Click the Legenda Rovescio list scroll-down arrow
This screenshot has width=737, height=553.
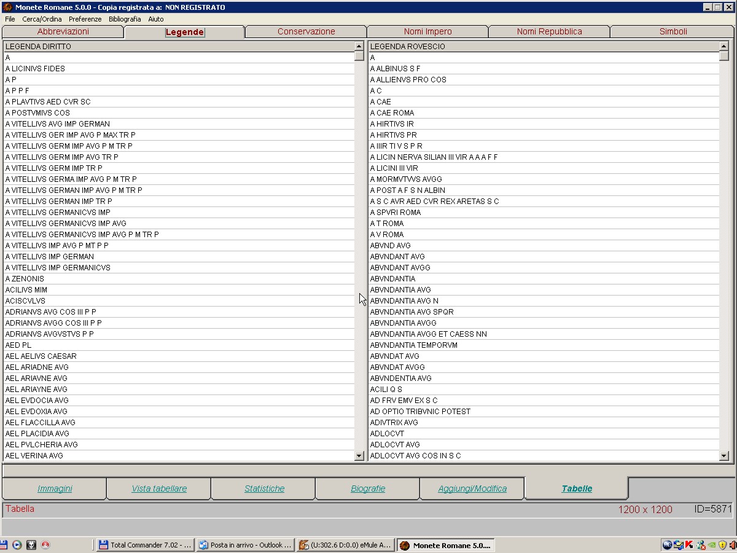click(x=724, y=456)
